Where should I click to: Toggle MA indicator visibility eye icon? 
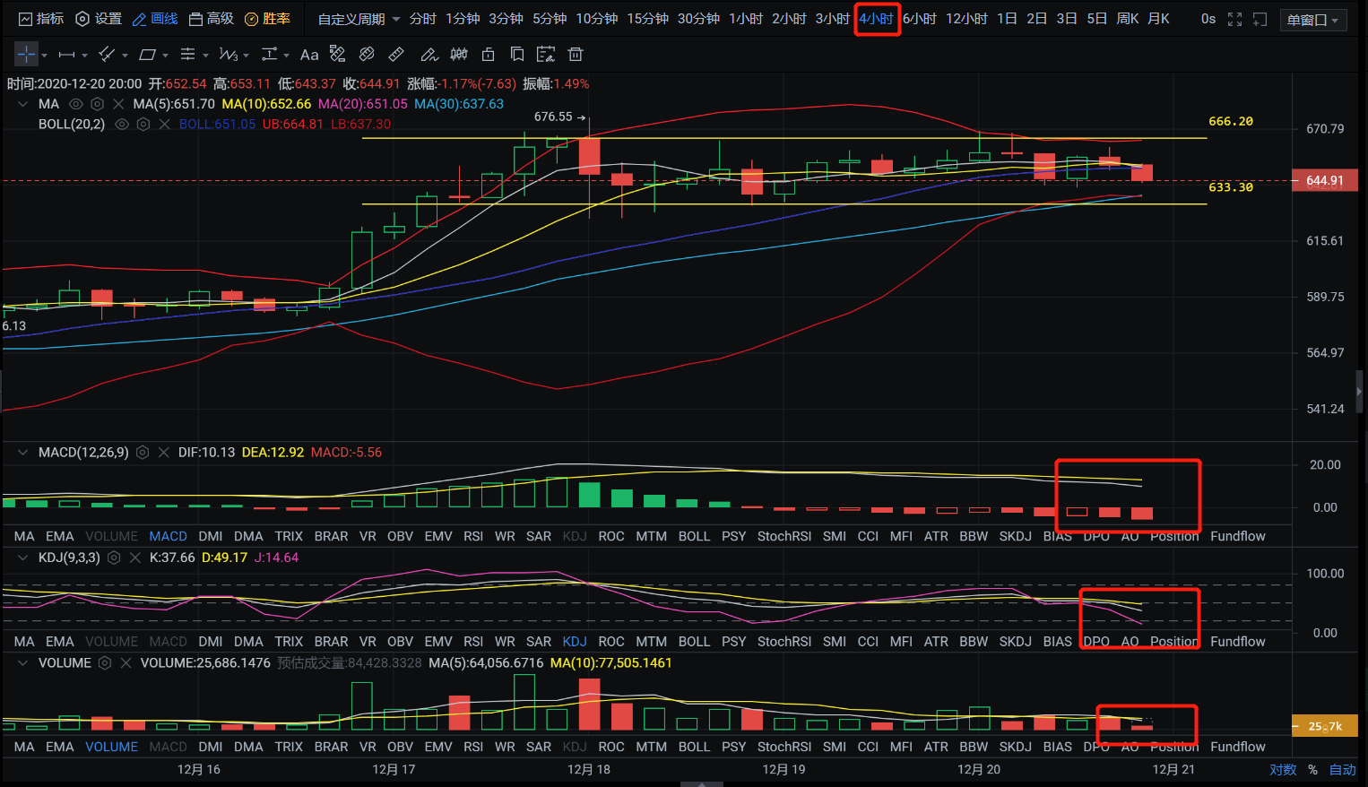pos(76,104)
